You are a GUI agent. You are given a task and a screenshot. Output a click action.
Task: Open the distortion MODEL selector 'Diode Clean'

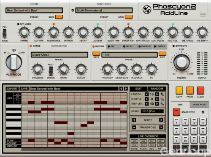click(60, 55)
